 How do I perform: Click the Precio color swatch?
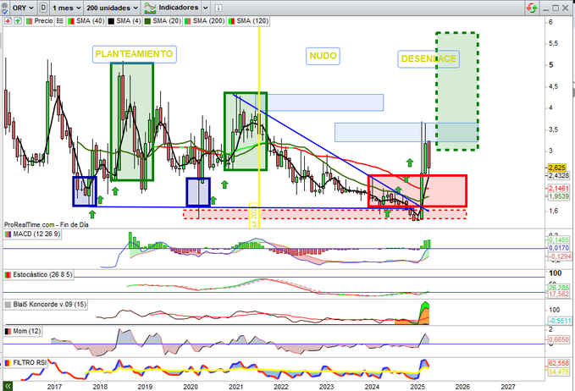click(29, 21)
